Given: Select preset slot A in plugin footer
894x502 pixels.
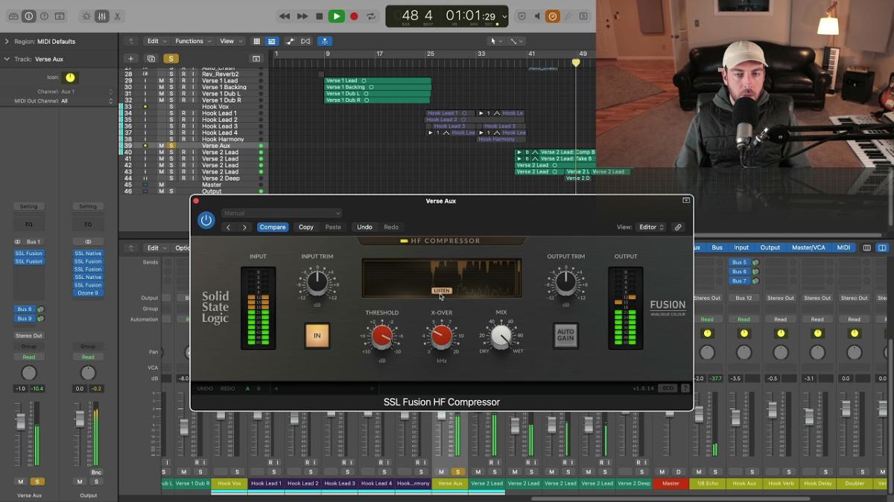Looking at the screenshot, I should pos(248,388).
